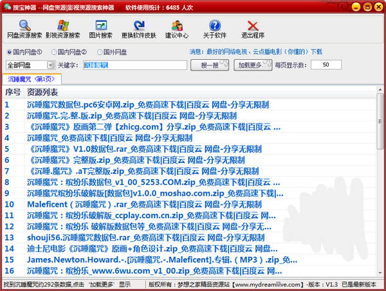Open result 10 Maleficent（沉睡魔咒）.rar
Screen dimensions: 386x291
(x=144, y=205)
